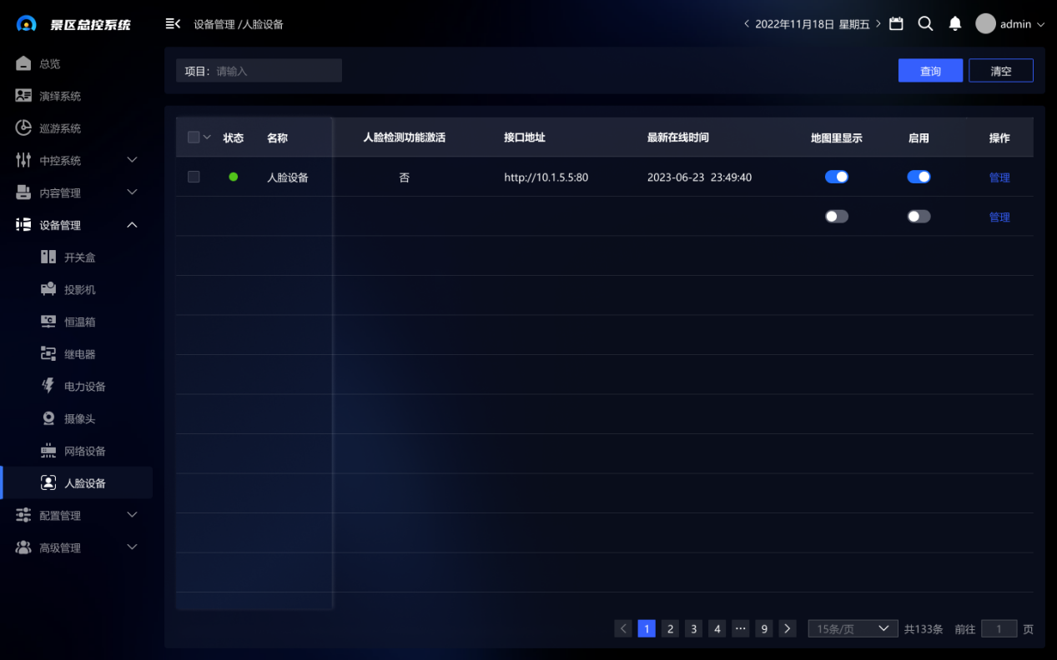Click the 项目 search input field
Image resolution: width=1057 pixels, height=660 pixels.
tap(275, 71)
